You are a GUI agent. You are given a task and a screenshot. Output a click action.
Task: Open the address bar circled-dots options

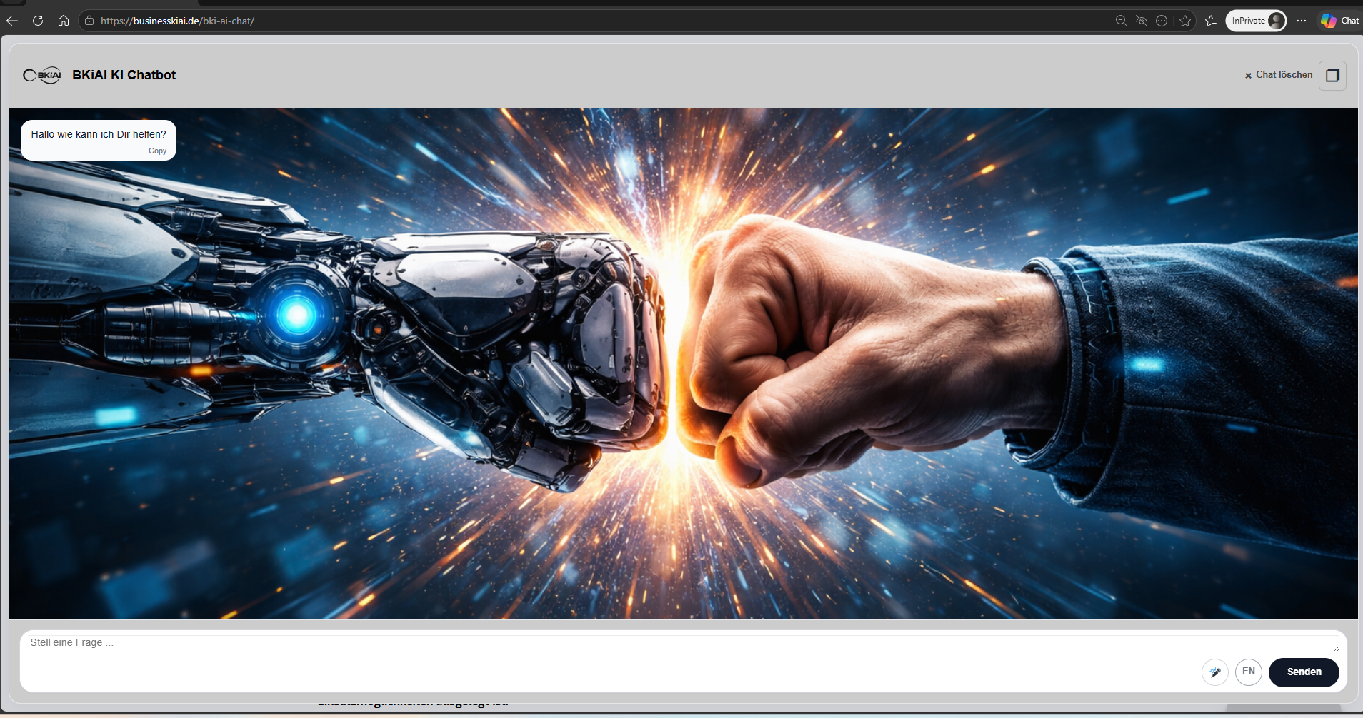point(1162,21)
